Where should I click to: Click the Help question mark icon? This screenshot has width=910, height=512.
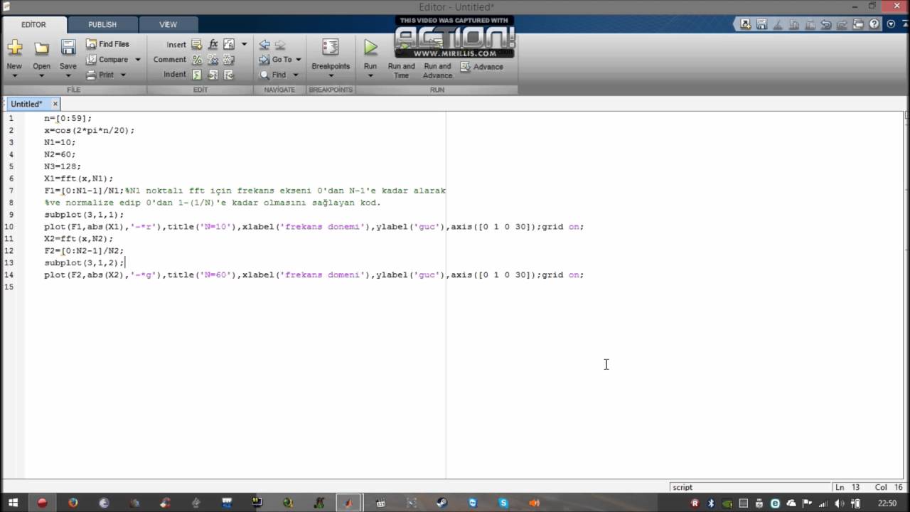point(874,24)
